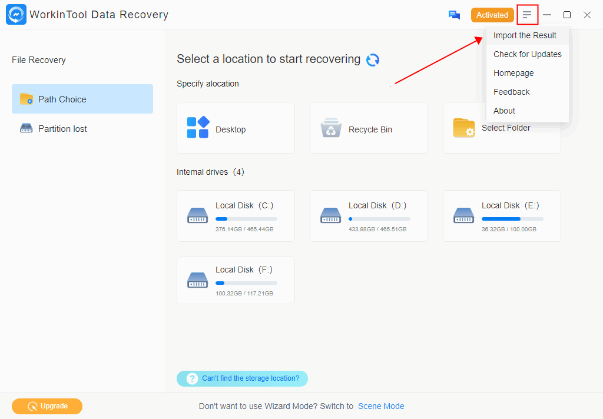Click the Scene Mode link
603x419 pixels.
pos(381,406)
